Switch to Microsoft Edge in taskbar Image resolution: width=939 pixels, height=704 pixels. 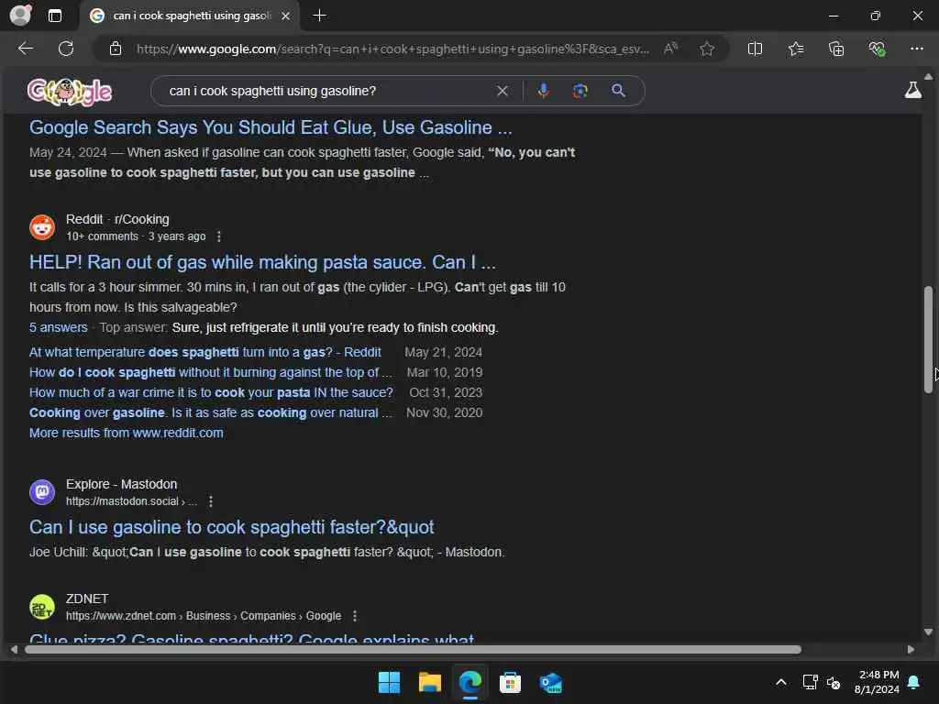pyautogui.click(x=470, y=682)
